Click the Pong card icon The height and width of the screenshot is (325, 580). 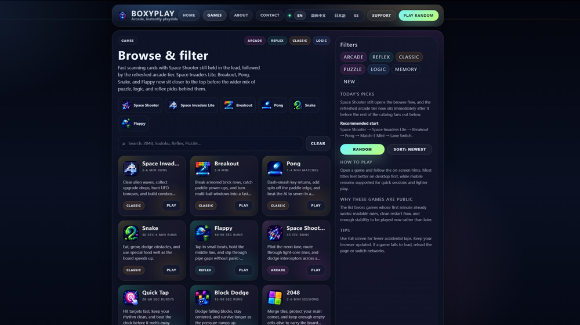275,168
